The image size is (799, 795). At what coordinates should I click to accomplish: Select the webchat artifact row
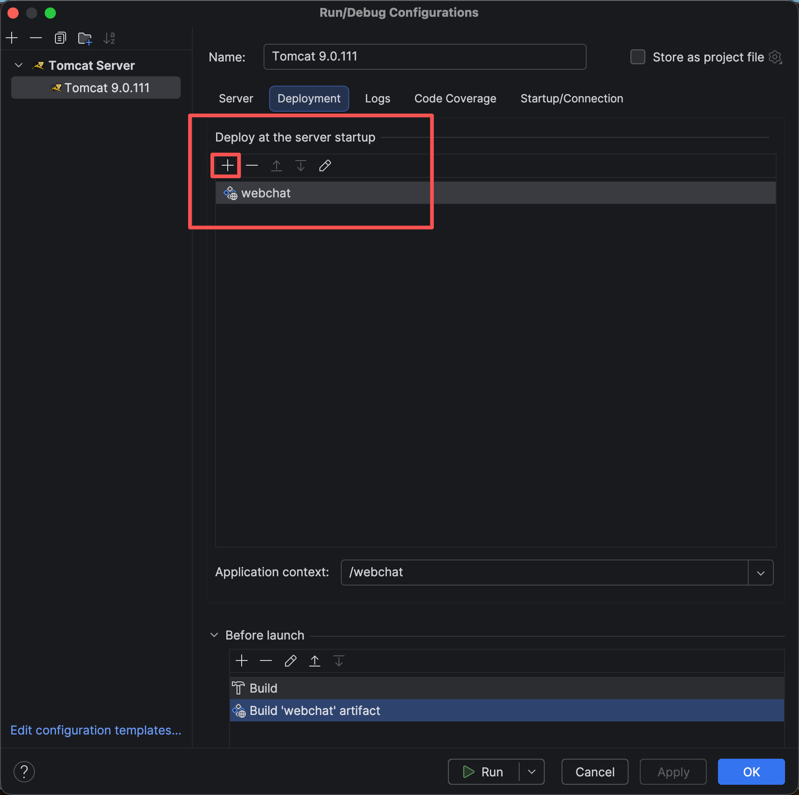pos(496,193)
